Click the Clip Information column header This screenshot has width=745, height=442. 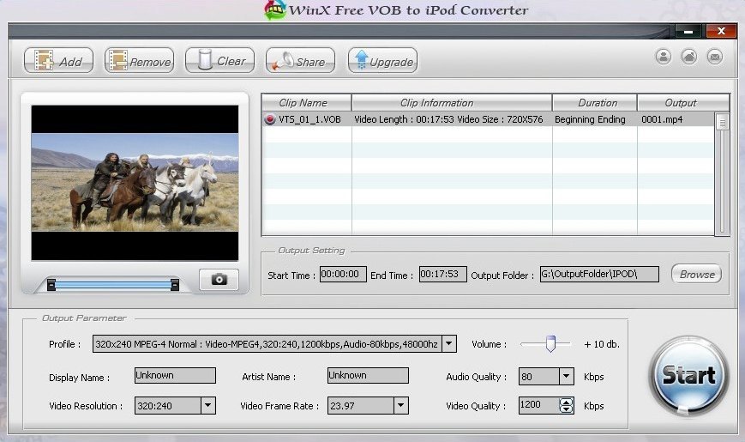452,103
